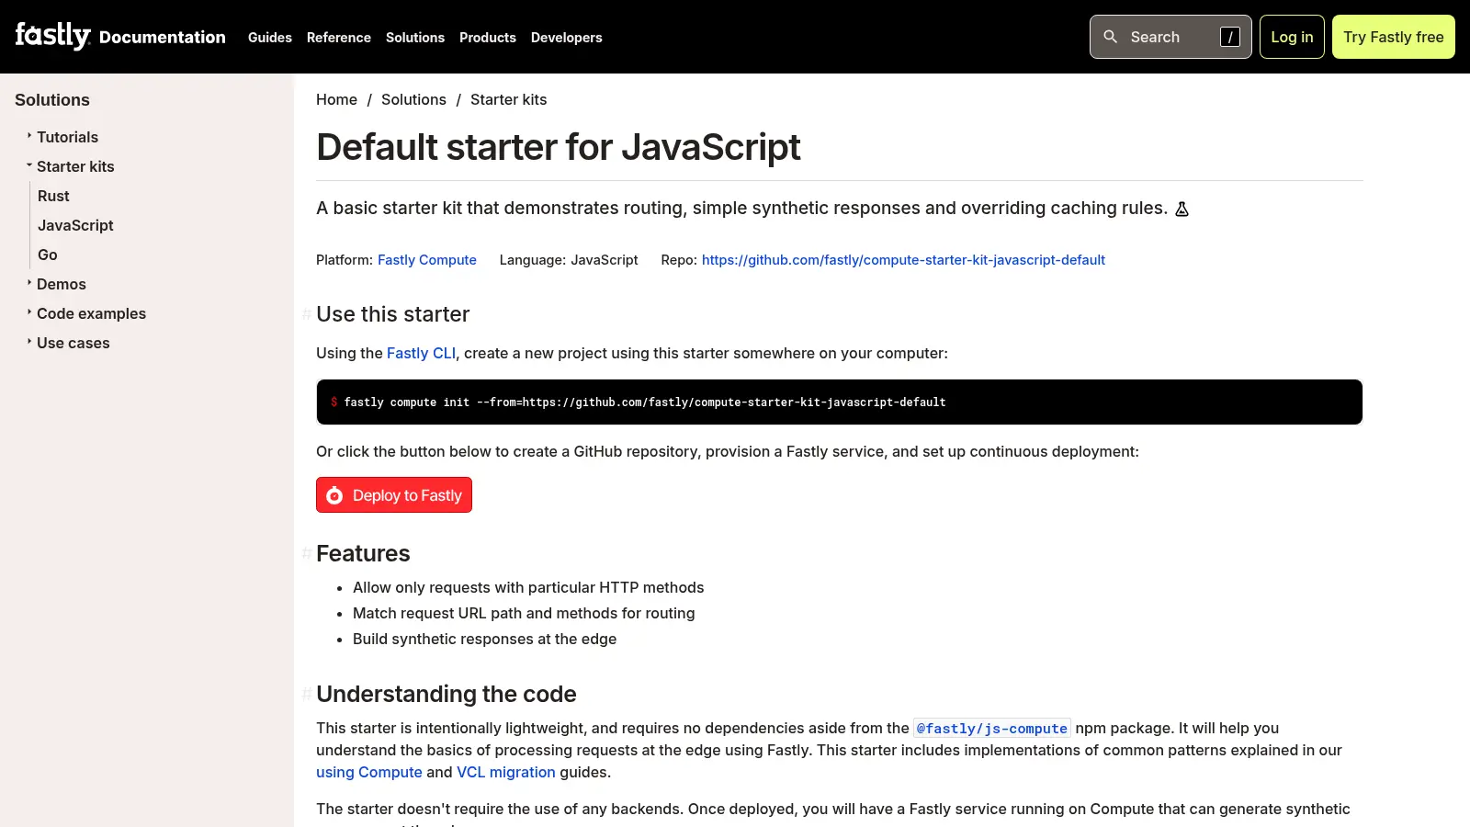Go to Starter kits breadcrumb
This screenshot has width=1470, height=827.
point(508,99)
